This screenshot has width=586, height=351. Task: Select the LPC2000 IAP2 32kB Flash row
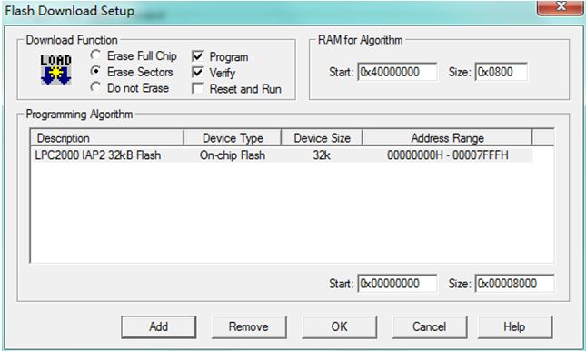tap(282, 155)
